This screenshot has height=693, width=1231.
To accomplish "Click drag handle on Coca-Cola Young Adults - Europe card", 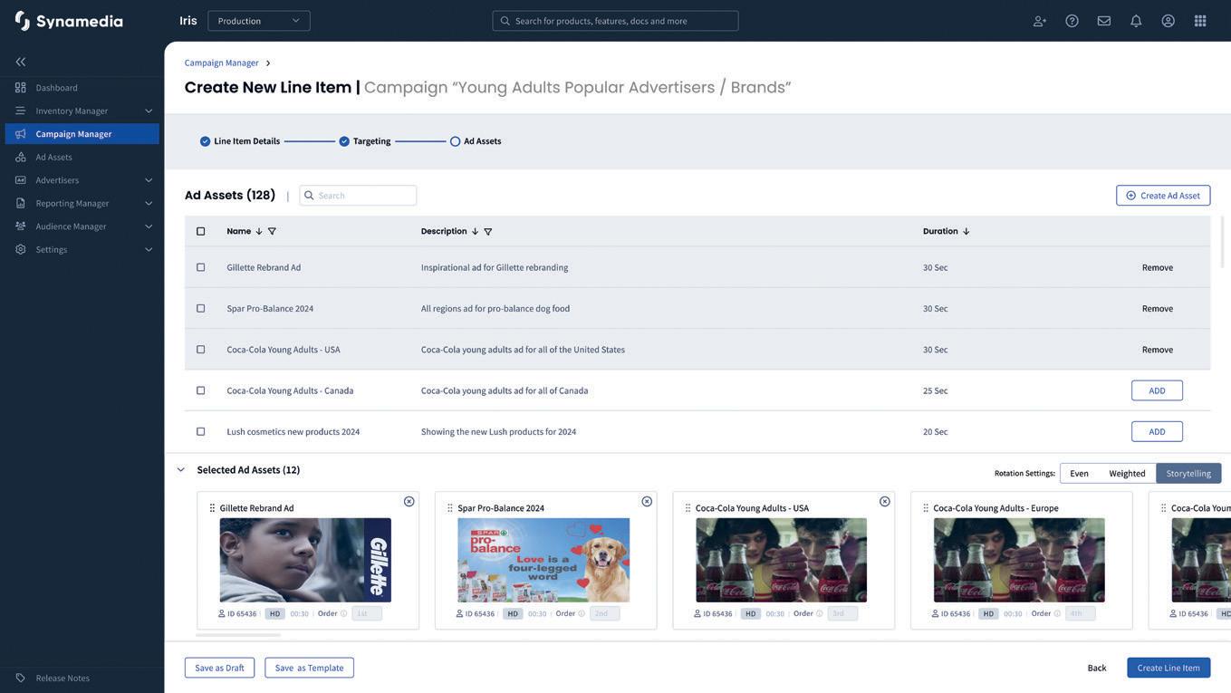I will pos(926,508).
